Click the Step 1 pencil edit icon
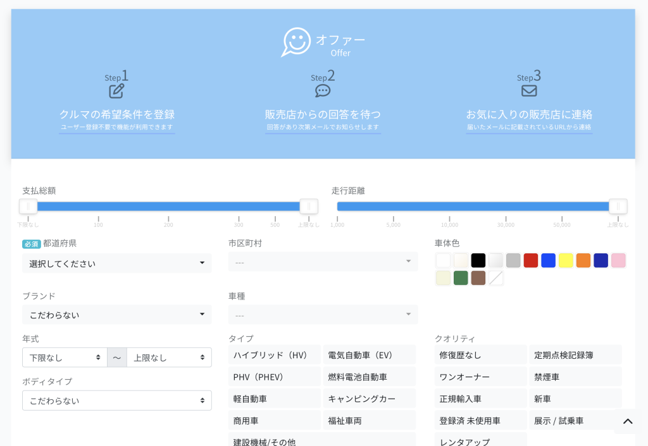Screen dimensions: 648x446 click(116, 91)
